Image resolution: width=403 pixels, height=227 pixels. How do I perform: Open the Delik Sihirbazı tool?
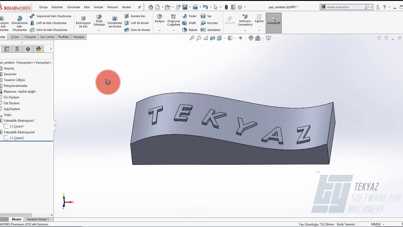tap(99, 20)
